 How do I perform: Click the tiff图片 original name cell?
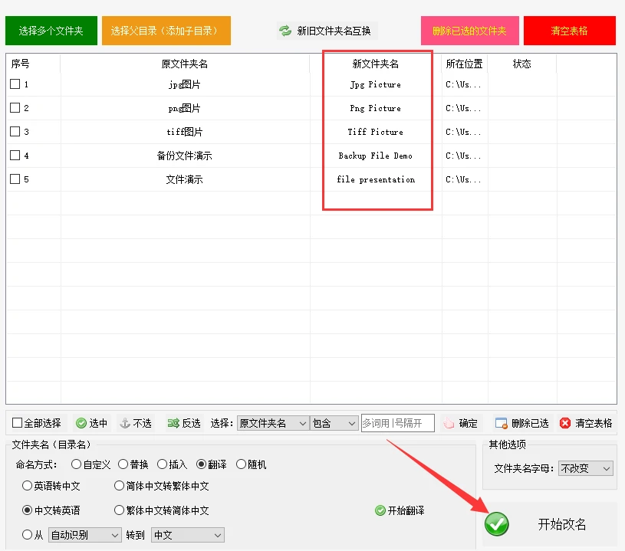pos(185,132)
